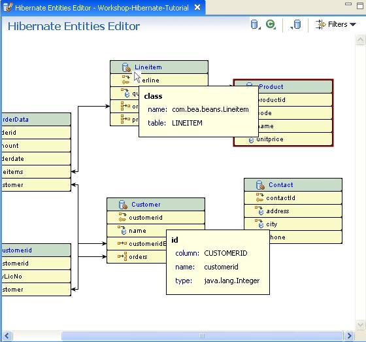
Task: Select the Customer entity title
Action: 146,205
